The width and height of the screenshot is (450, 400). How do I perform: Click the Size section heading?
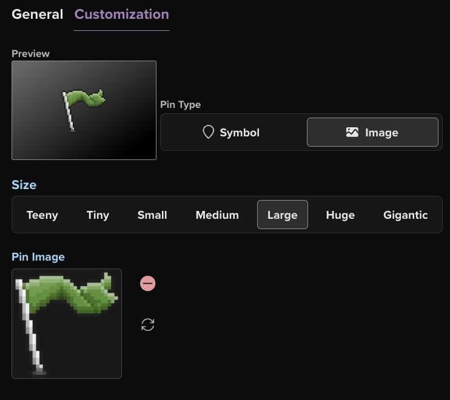point(24,185)
